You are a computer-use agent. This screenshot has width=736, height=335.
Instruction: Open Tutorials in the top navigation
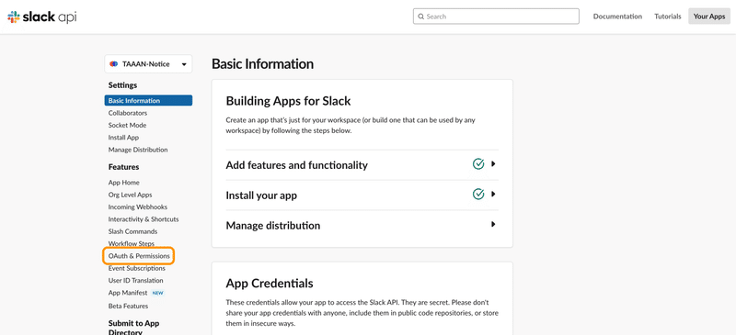point(668,17)
